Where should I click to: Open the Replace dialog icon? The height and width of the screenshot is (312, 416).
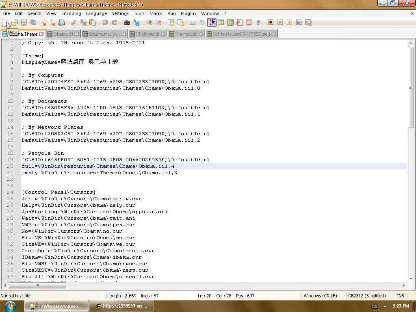coord(136,23)
